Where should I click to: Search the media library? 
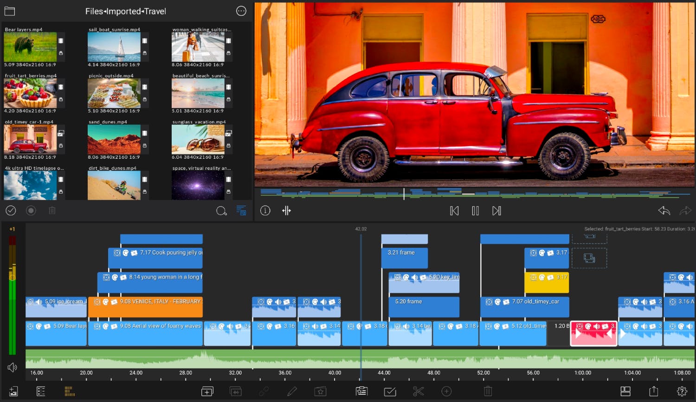coord(221,211)
